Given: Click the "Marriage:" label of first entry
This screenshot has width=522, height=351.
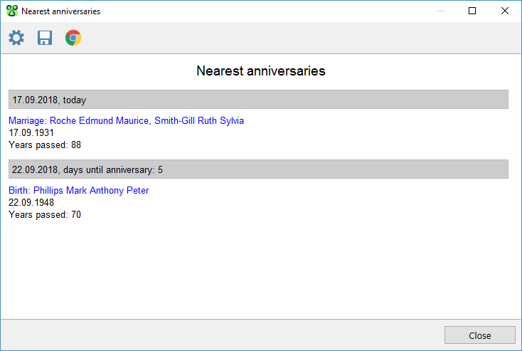Looking at the screenshot, I should [x=28, y=121].
